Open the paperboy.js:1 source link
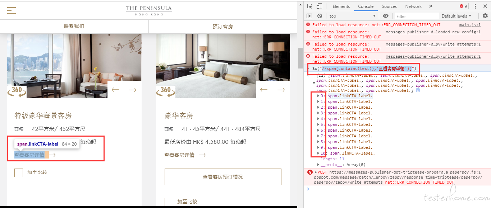 [x=465, y=172]
